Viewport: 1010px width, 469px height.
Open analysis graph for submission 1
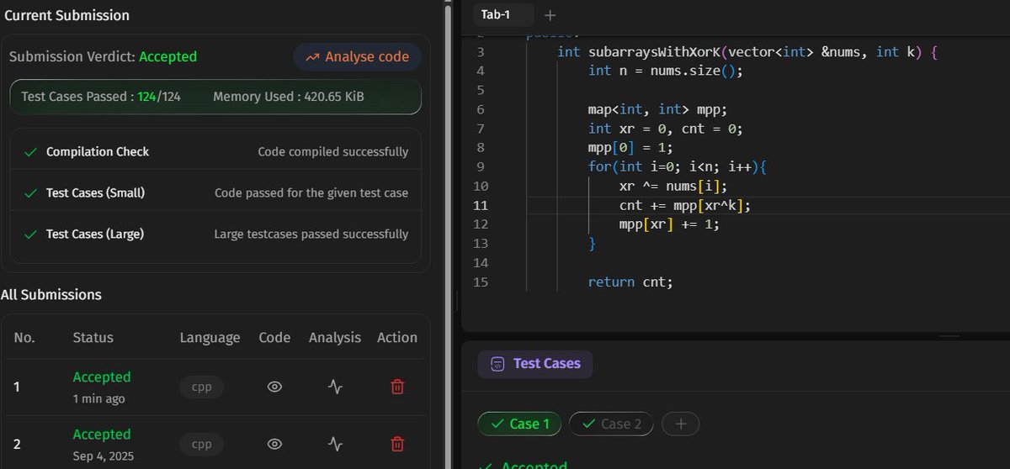335,387
